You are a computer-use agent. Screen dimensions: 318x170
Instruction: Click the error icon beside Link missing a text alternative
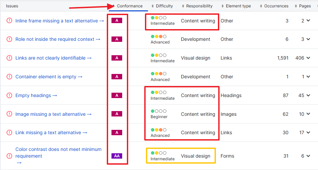(x=9, y=133)
